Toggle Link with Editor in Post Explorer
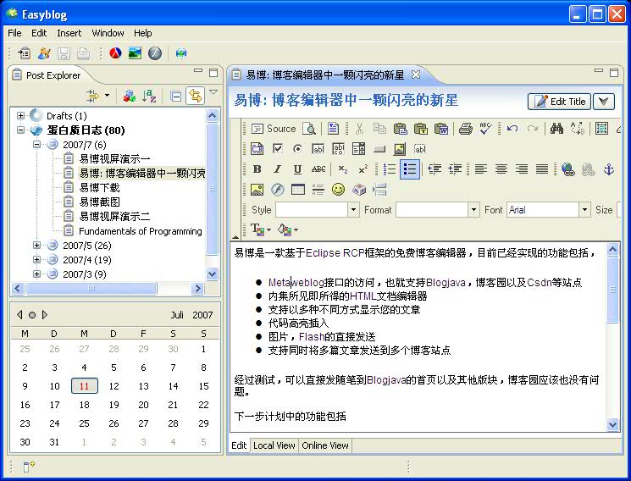This screenshot has width=631, height=481. [x=195, y=96]
